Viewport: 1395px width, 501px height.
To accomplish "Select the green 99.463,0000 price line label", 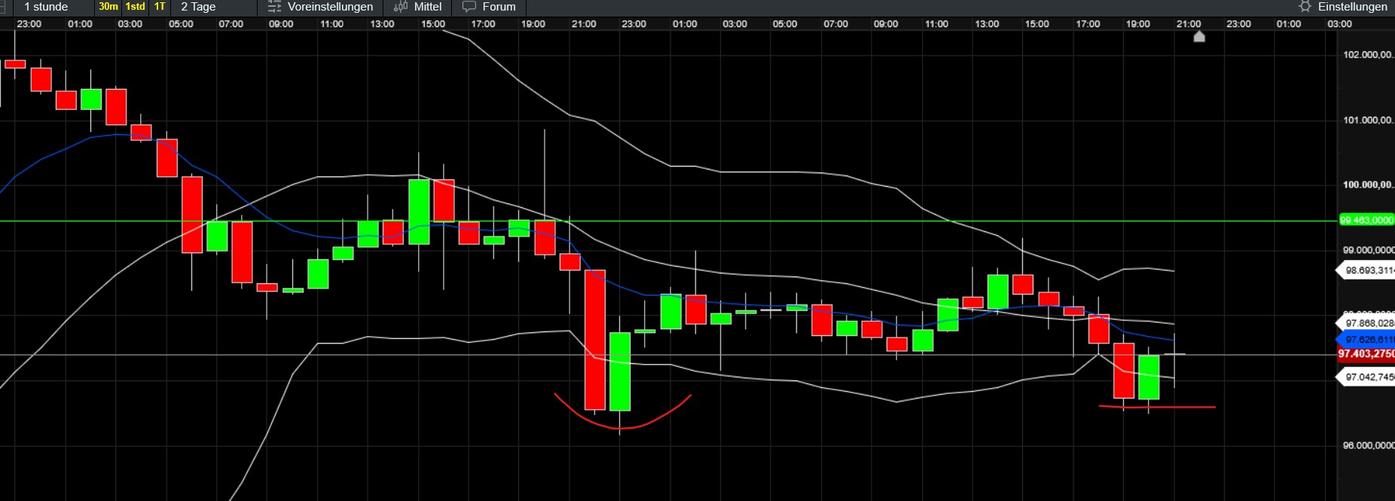I will pos(1366,220).
